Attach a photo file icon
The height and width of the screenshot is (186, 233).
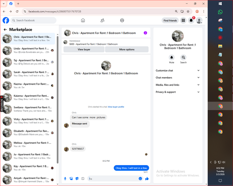[x=71, y=179]
